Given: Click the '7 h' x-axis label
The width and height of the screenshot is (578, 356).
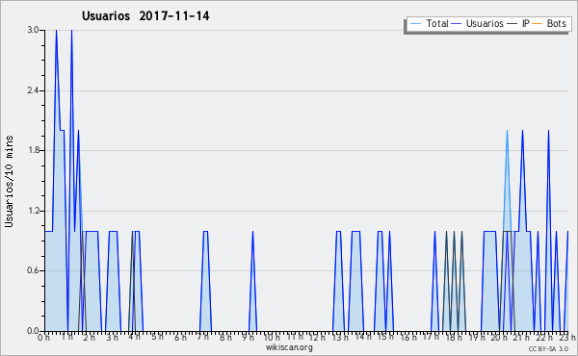Looking at the screenshot, I should 203,337.
